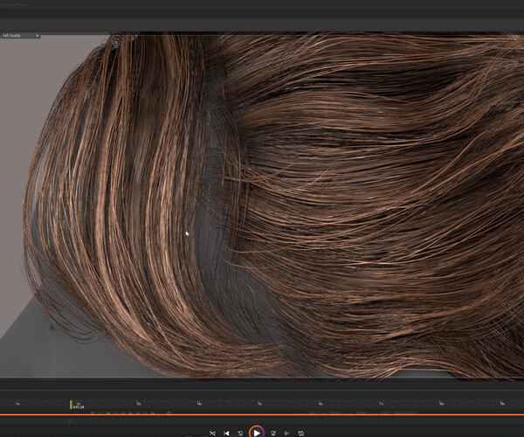This screenshot has width=524, height=437.
Task: Skip to the end of the timeline
Action: point(286,432)
